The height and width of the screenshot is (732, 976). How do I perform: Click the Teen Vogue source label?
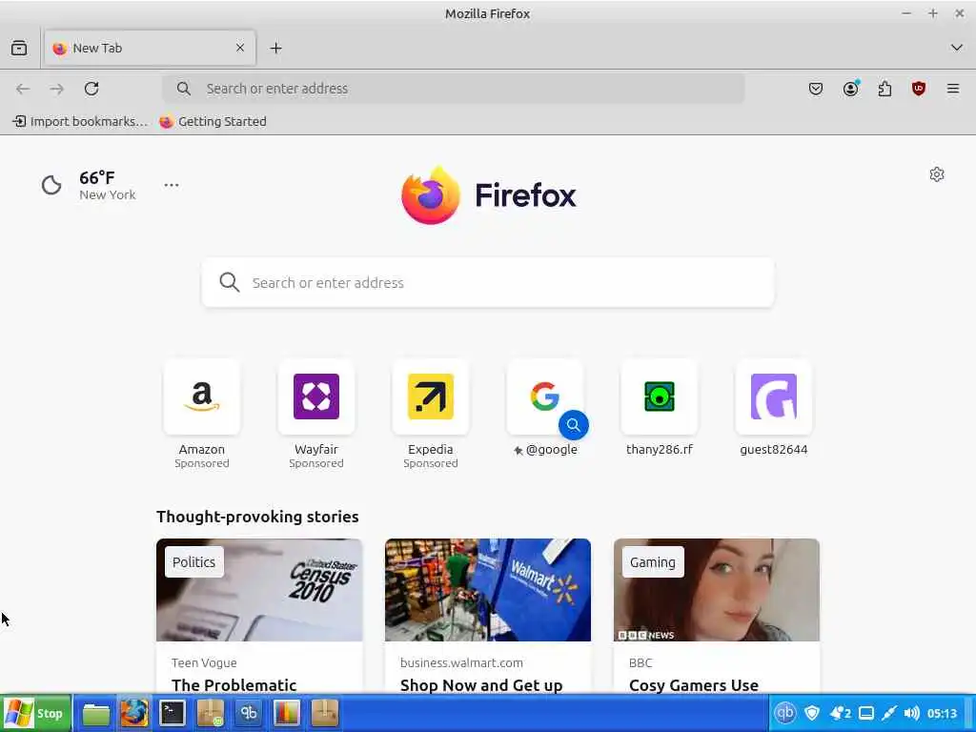204,663
